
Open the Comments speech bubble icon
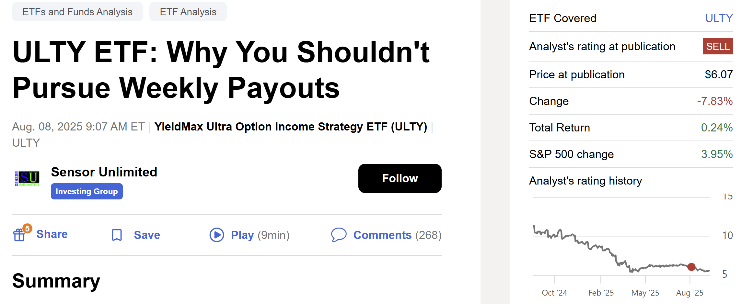pos(339,235)
